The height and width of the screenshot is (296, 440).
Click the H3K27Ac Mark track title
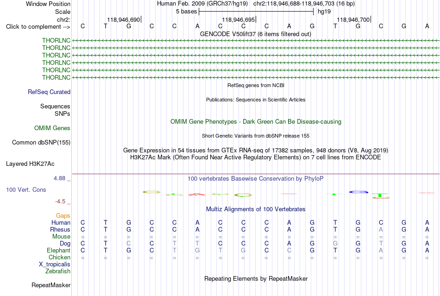tap(256, 157)
